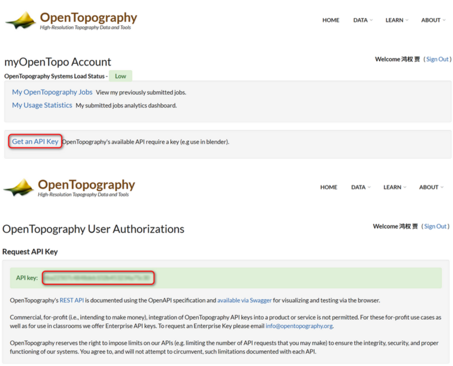The image size is (453, 366).
Task: Expand the LEARN menu in lower navigation
Action: pyautogui.click(x=395, y=187)
